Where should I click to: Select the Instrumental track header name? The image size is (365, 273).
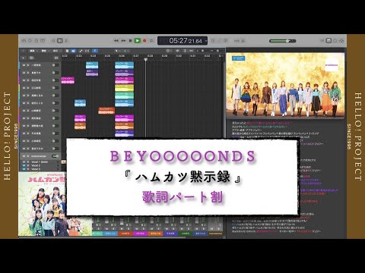tap(39, 156)
